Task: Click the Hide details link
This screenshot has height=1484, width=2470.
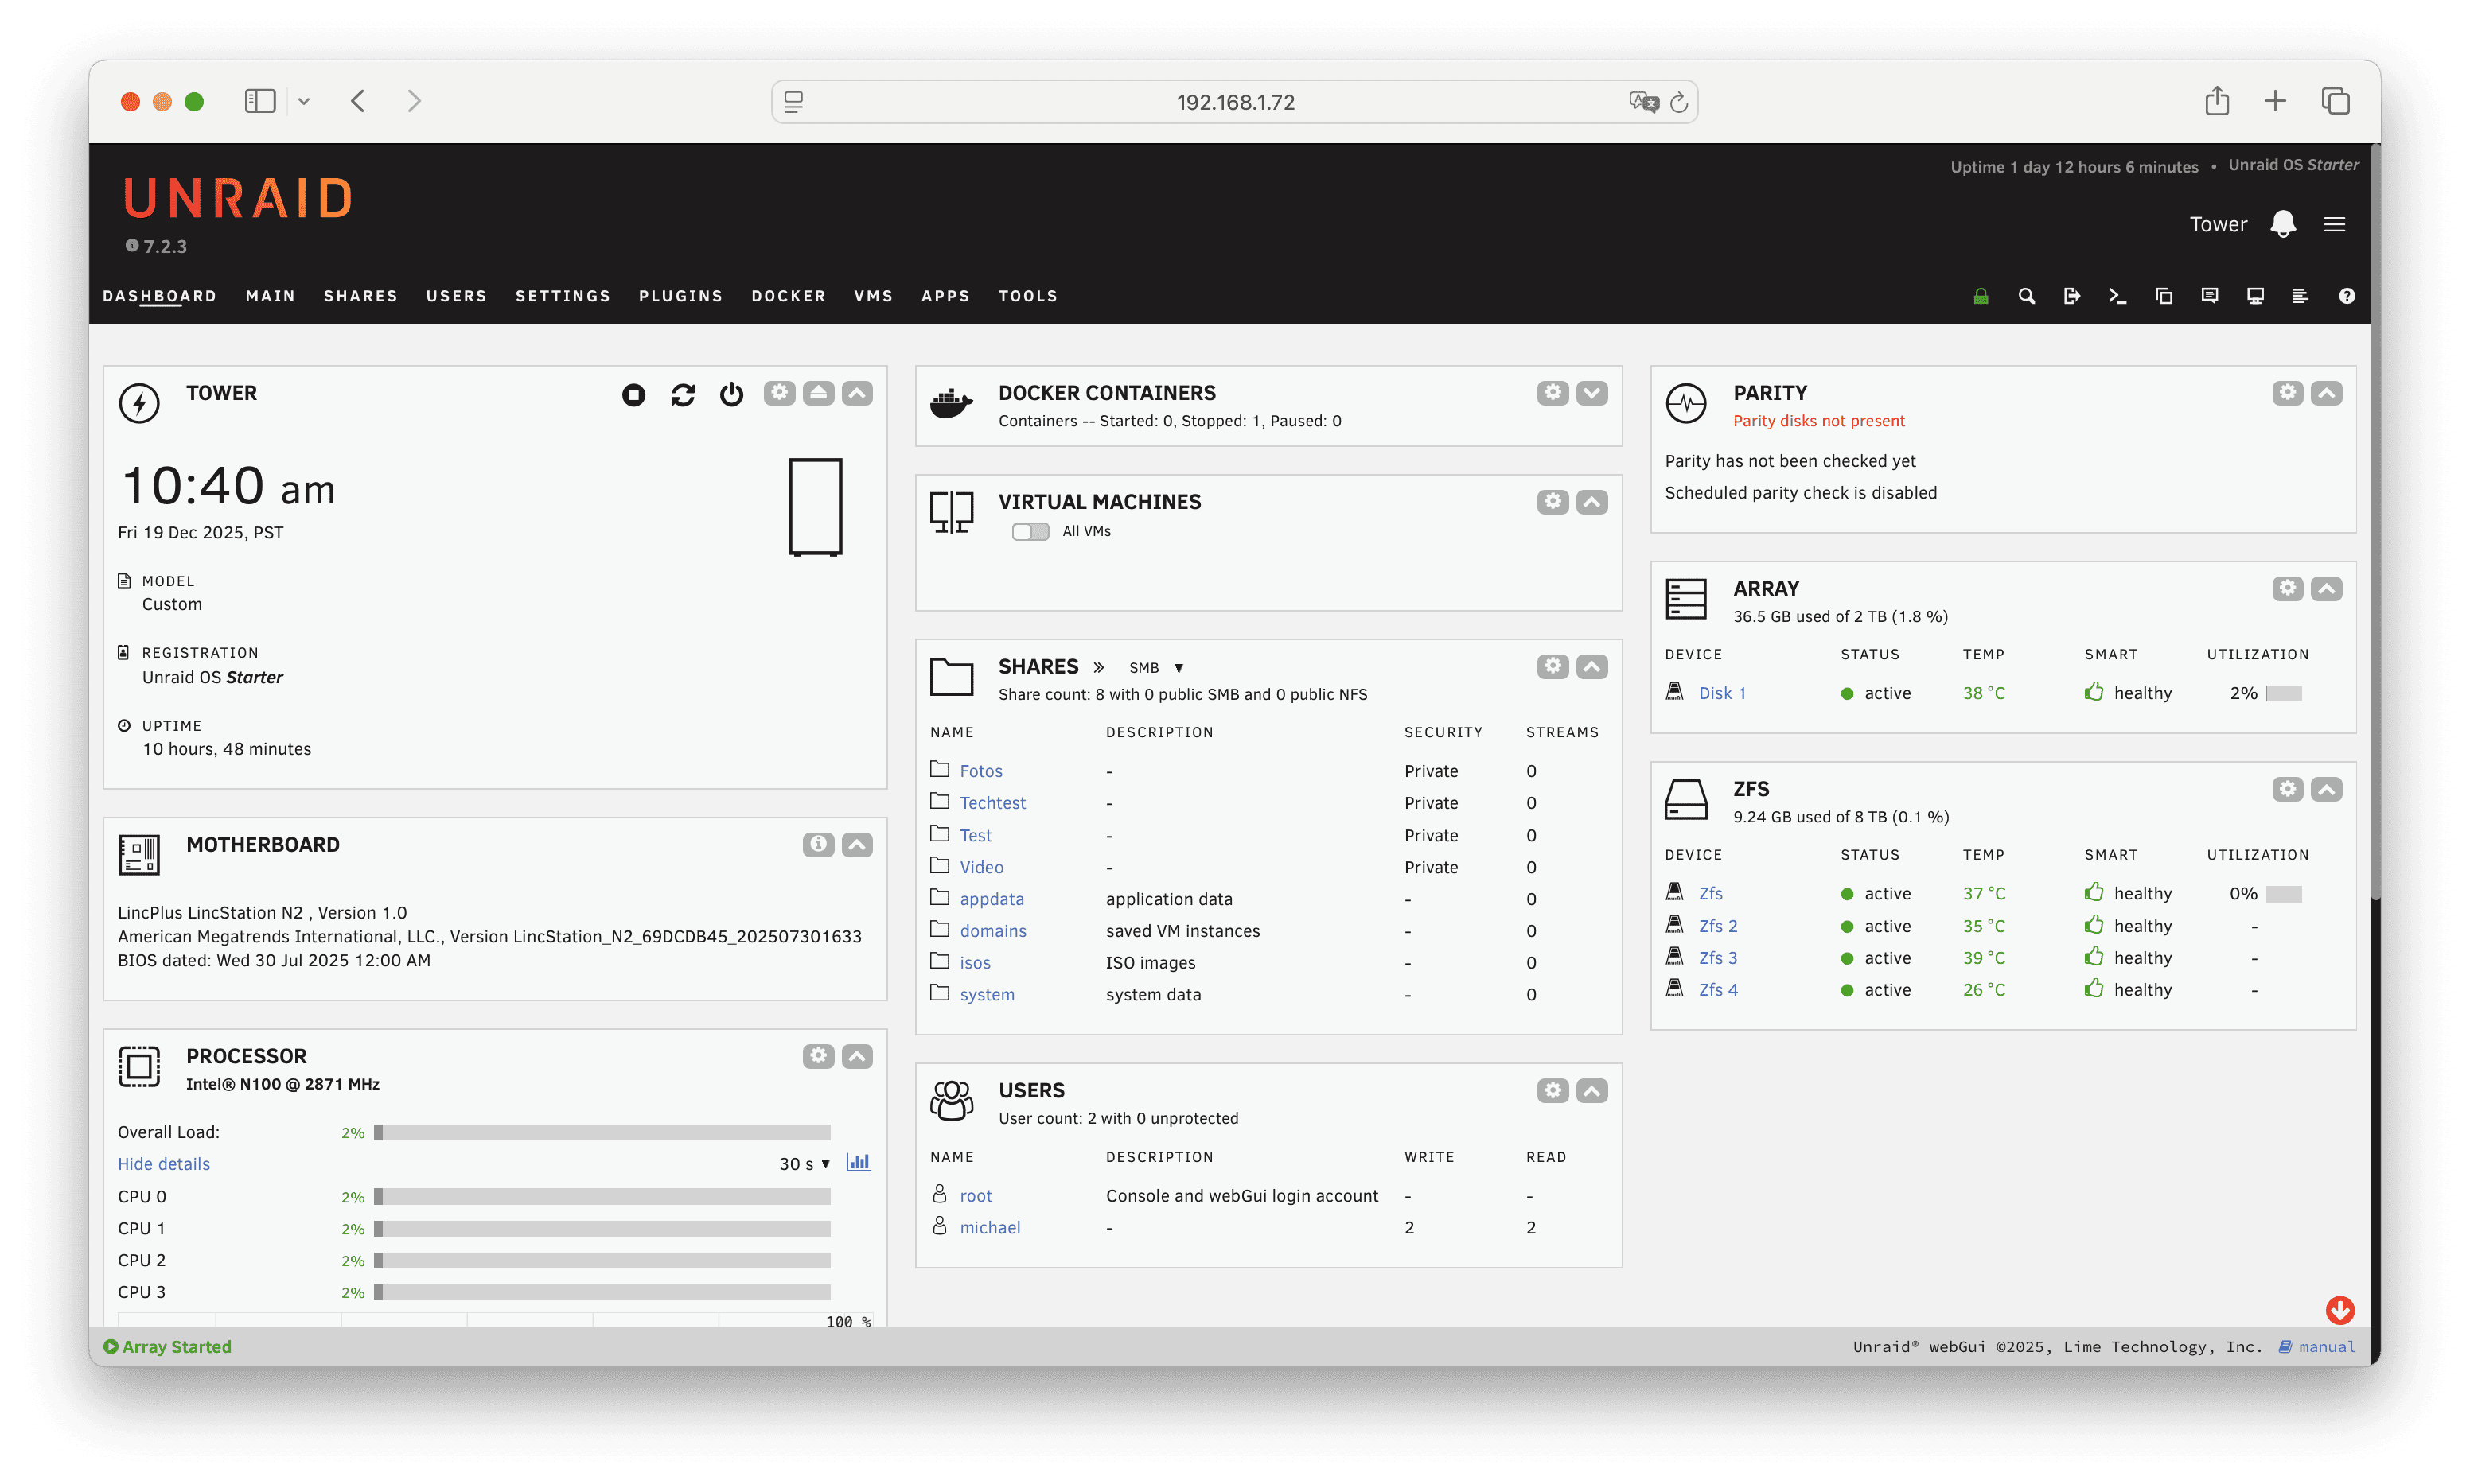Action: [x=163, y=1164]
